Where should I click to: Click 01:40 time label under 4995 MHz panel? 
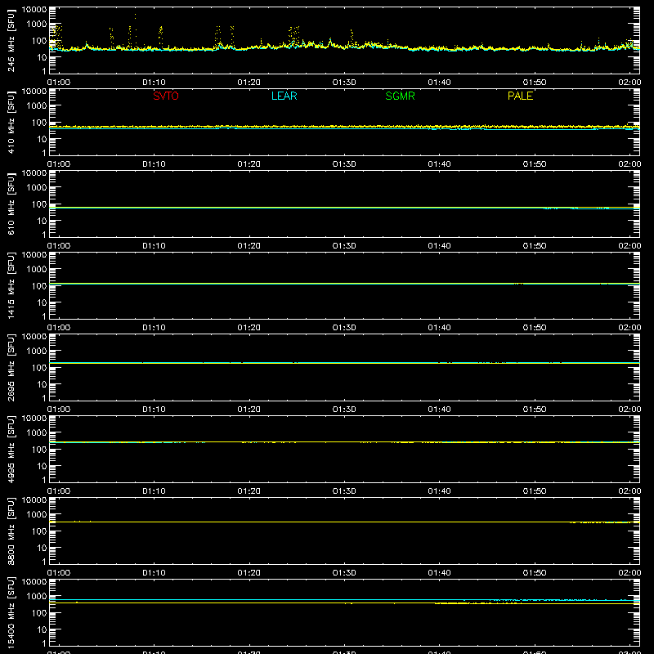[x=439, y=491]
